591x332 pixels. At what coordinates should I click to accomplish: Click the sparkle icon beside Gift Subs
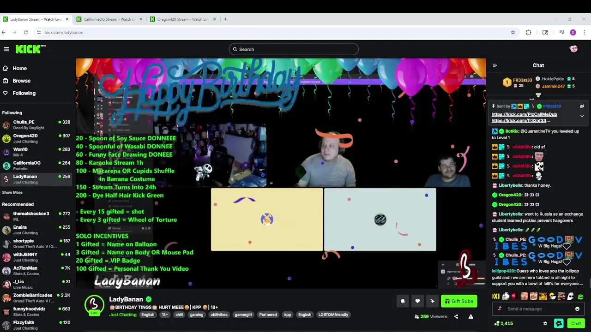coord(432,301)
